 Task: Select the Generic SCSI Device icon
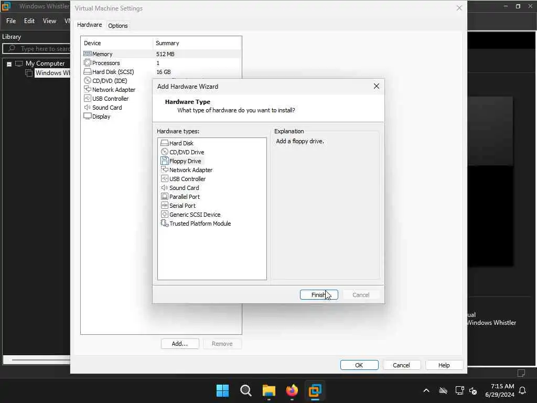point(164,214)
